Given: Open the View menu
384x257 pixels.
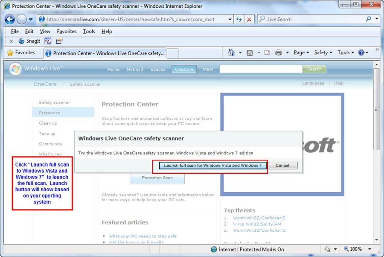Looking at the screenshot, I should 45,31.
